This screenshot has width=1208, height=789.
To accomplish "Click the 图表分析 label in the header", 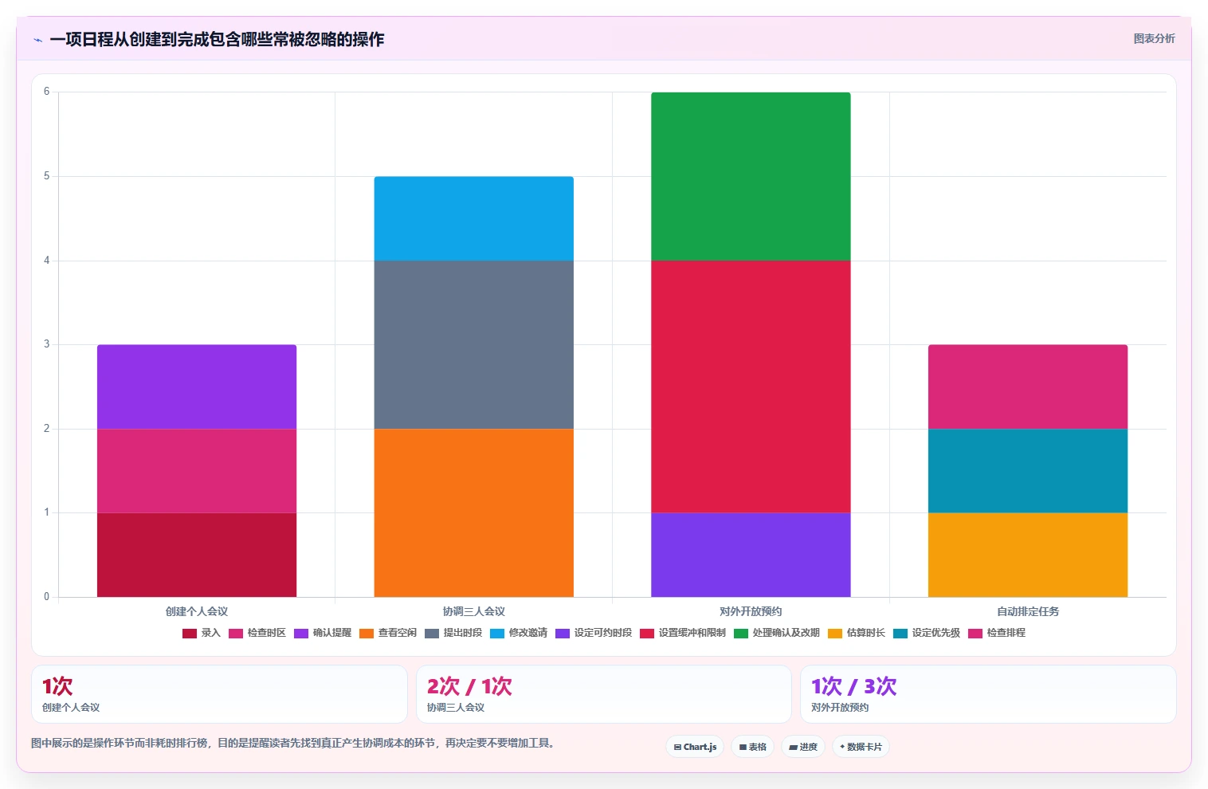I will (1154, 38).
